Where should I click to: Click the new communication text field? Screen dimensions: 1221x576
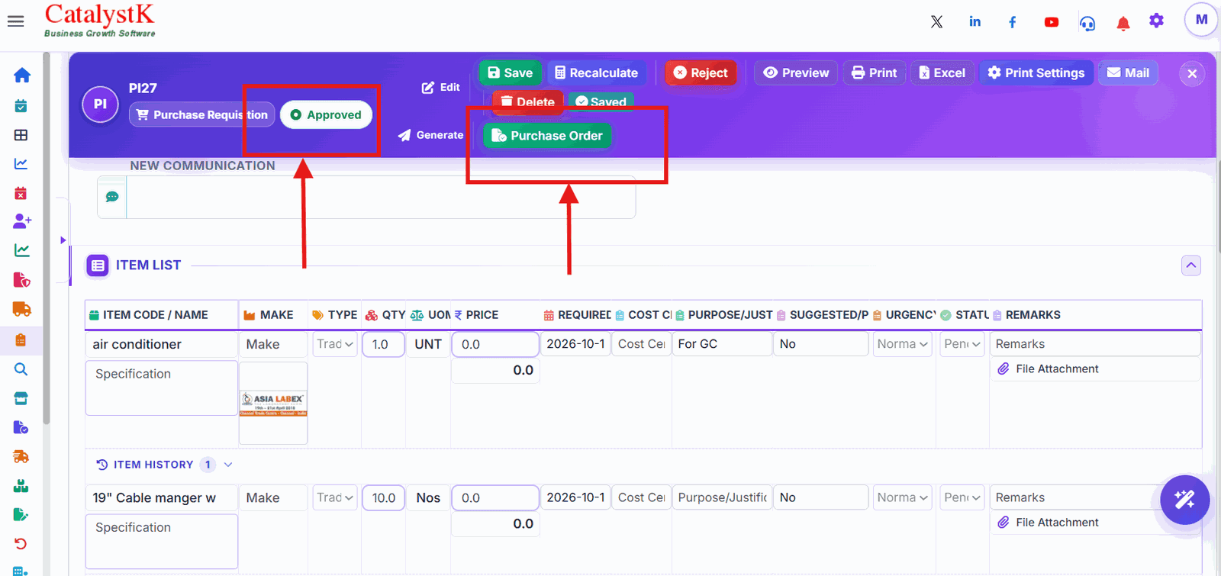point(381,198)
